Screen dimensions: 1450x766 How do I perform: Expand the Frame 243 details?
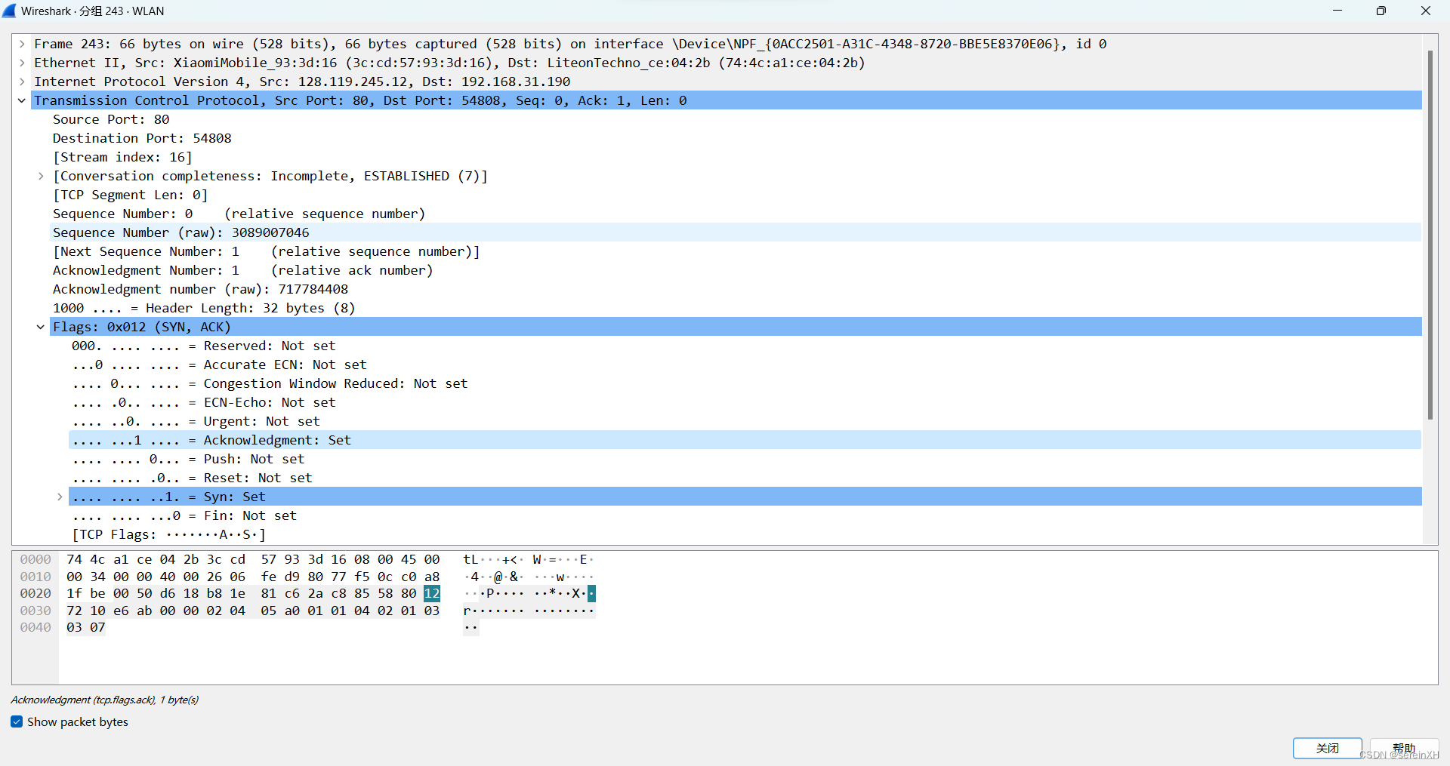pyautogui.click(x=21, y=43)
